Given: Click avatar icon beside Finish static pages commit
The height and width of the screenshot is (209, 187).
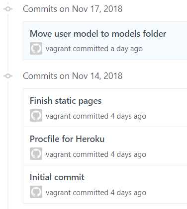Looking at the screenshot, I should click(36, 116).
